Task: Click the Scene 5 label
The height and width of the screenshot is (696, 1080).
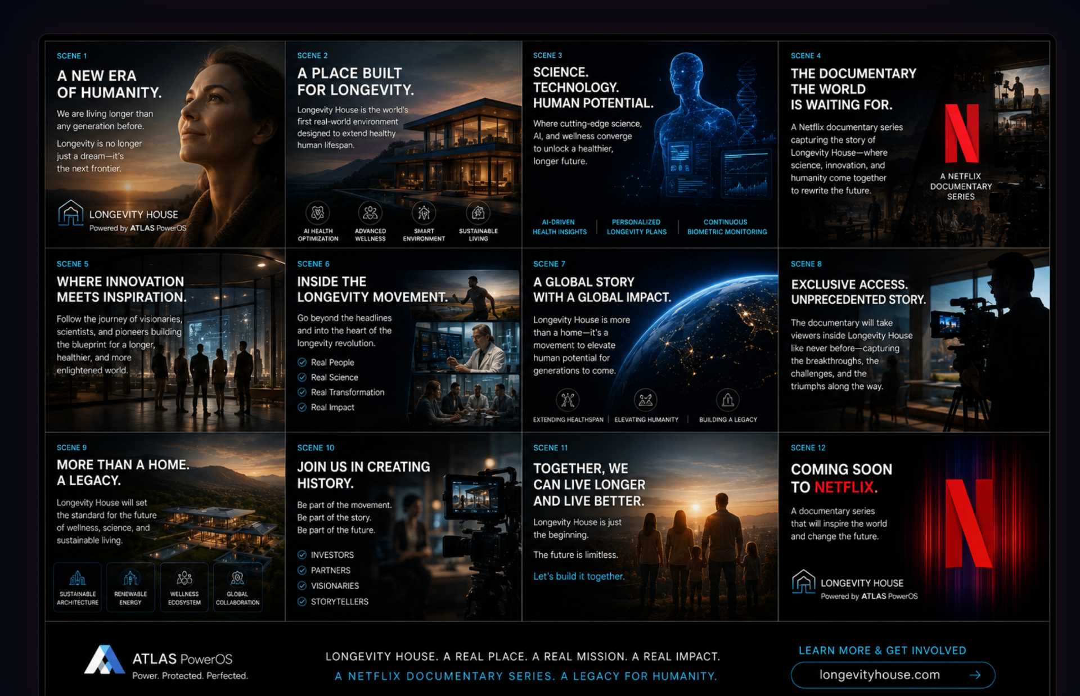Action: point(73,264)
